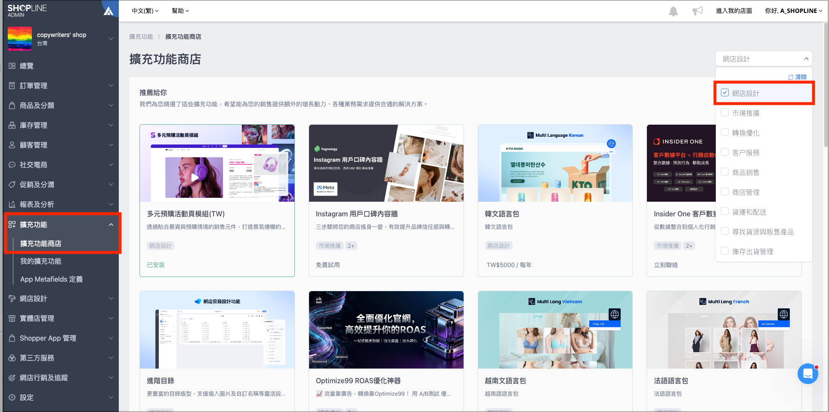Expand the copywriters' shop store switcher
829x412 pixels.
(111, 39)
